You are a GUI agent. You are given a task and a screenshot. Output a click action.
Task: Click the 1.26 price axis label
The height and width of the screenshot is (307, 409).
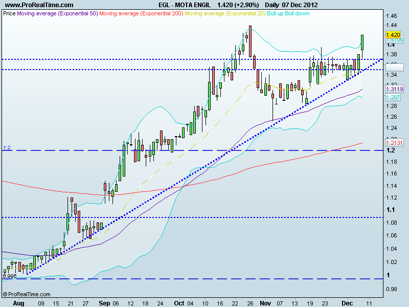391,117
